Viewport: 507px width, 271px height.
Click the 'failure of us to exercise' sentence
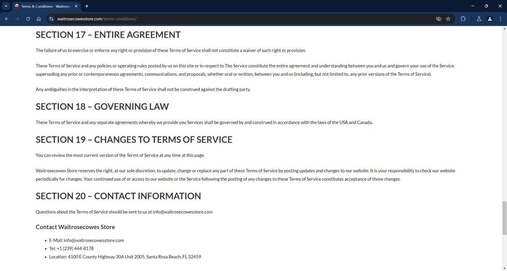pyautogui.click(x=171, y=50)
